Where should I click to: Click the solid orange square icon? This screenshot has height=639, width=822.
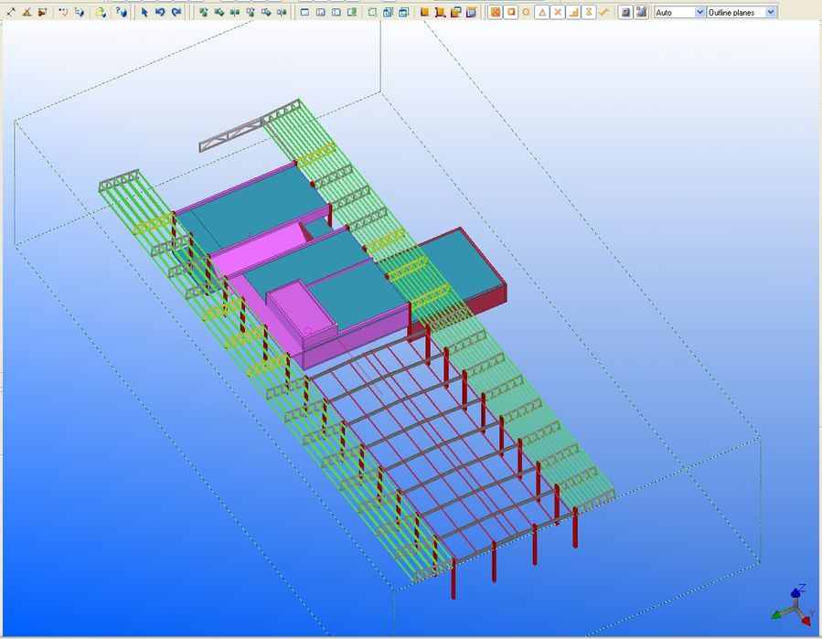click(x=424, y=12)
